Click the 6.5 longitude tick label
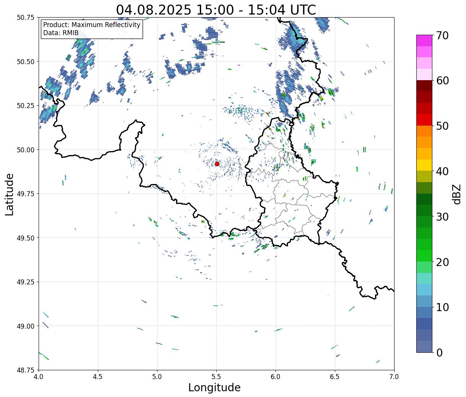The width and height of the screenshot is (466, 397). point(335,377)
